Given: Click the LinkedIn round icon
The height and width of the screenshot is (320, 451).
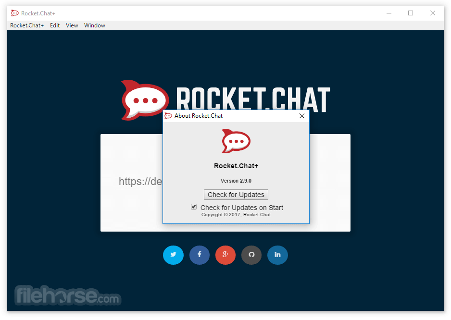Looking at the screenshot, I should point(277,255).
